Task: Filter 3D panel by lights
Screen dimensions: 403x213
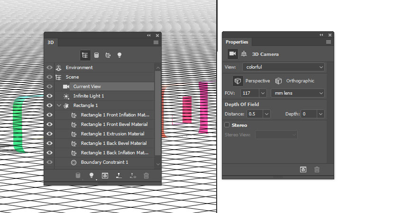Action: tap(119, 55)
